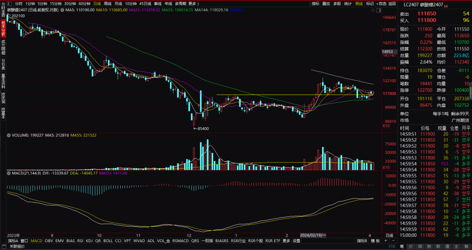472x250 pixels.
Task: Select the RSI indicator
Action: (80, 241)
